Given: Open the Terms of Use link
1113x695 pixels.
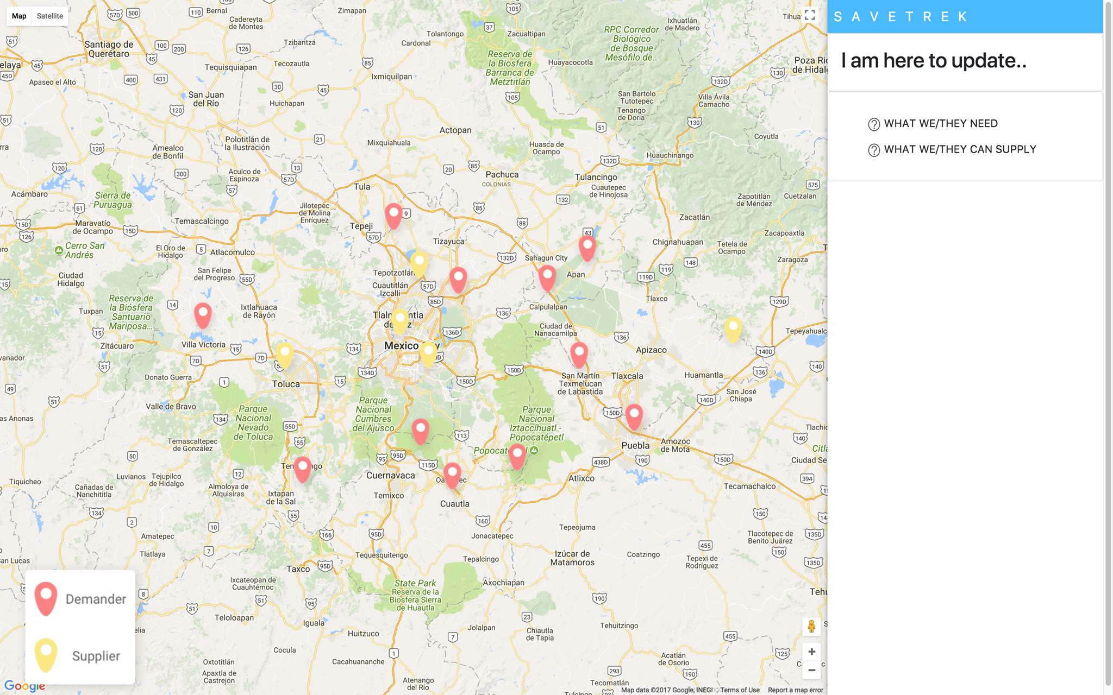Looking at the screenshot, I should (x=740, y=690).
